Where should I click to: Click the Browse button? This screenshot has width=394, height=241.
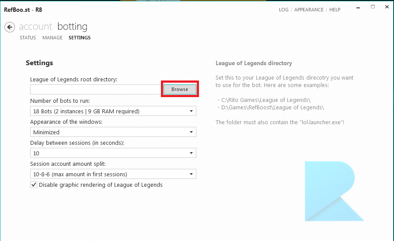[x=180, y=89]
